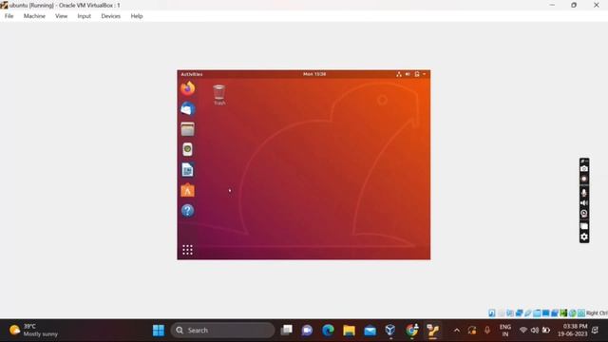This screenshot has height=342, width=608.
Task: Click the Ubuntu top bar volume icon
Action: [x=408, y=74]
